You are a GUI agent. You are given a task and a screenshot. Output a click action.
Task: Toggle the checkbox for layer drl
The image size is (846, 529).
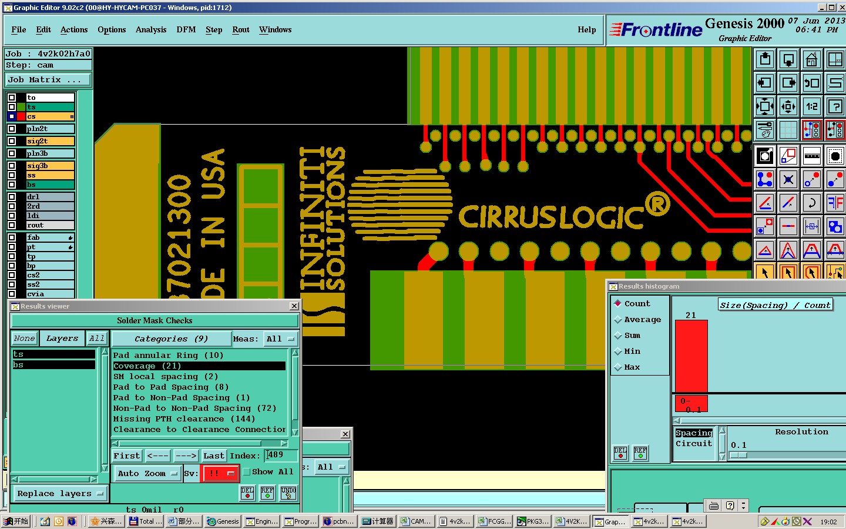[12, 197]
